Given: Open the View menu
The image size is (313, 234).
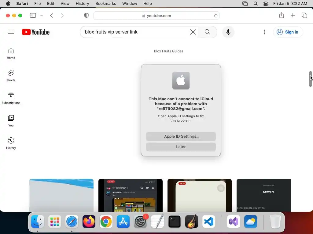Looking at the screenshot, I should pyautogui.click(x=65, y=4).
